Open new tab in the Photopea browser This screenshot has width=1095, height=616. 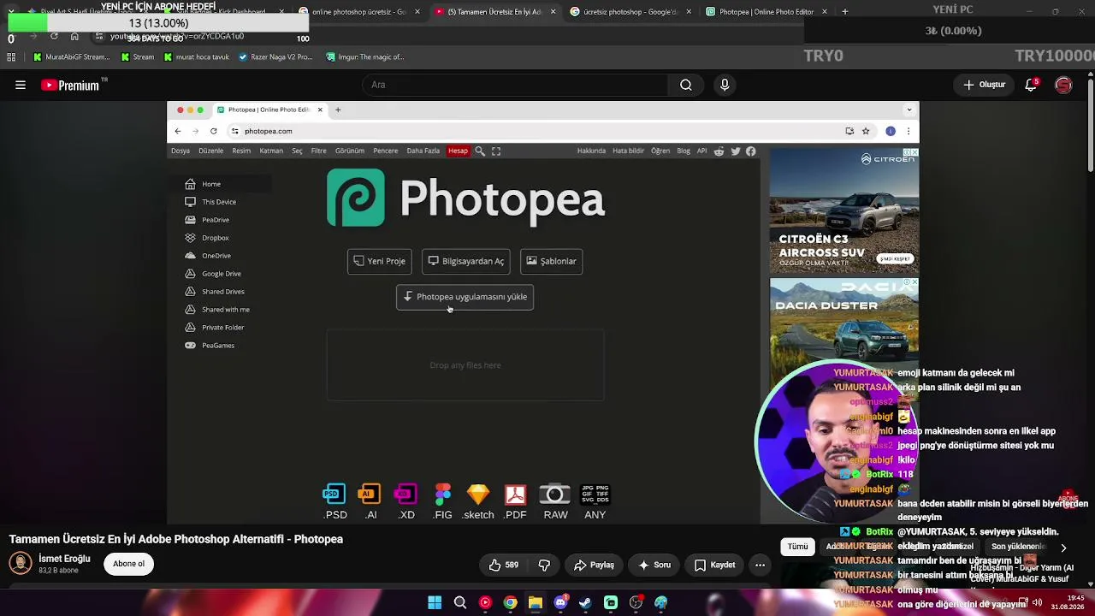tap(338, 110)
